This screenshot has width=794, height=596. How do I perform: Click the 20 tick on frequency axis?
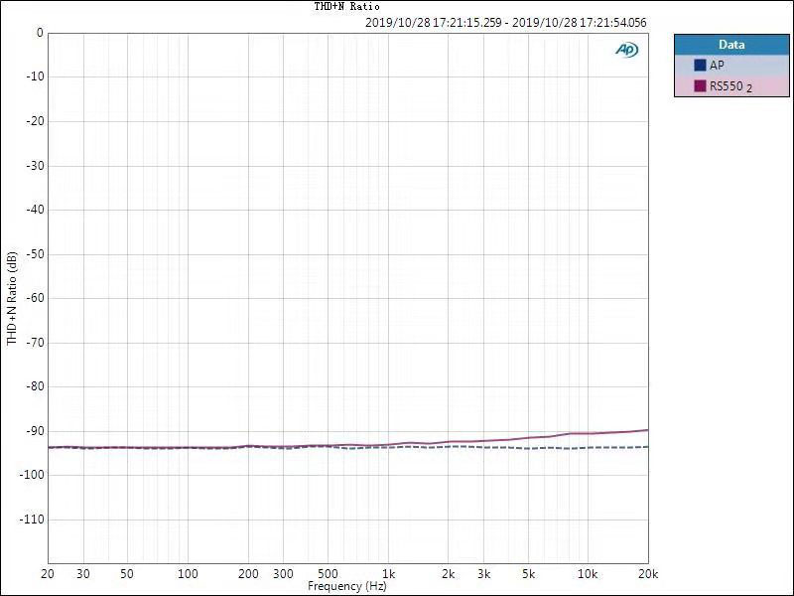click(x=48, y=575)
